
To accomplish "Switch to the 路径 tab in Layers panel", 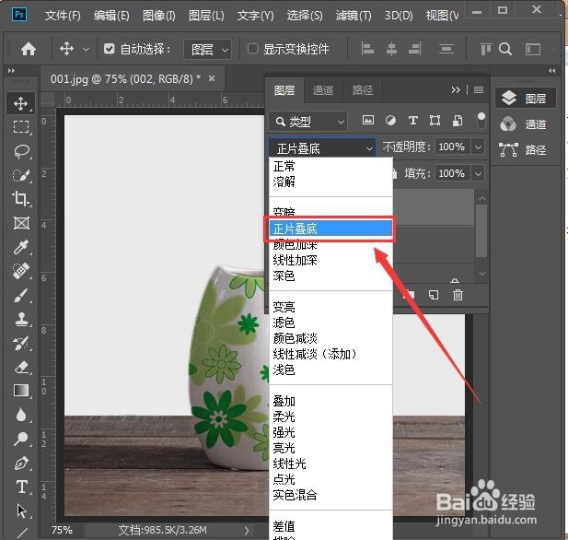I will (x=362, y=90).
